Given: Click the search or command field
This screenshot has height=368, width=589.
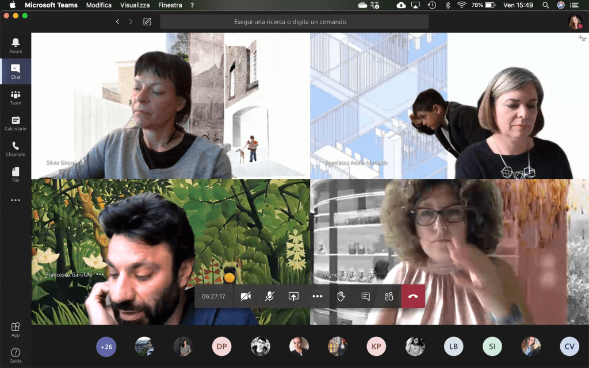Looking at the screenshot, I should [294, 22].
